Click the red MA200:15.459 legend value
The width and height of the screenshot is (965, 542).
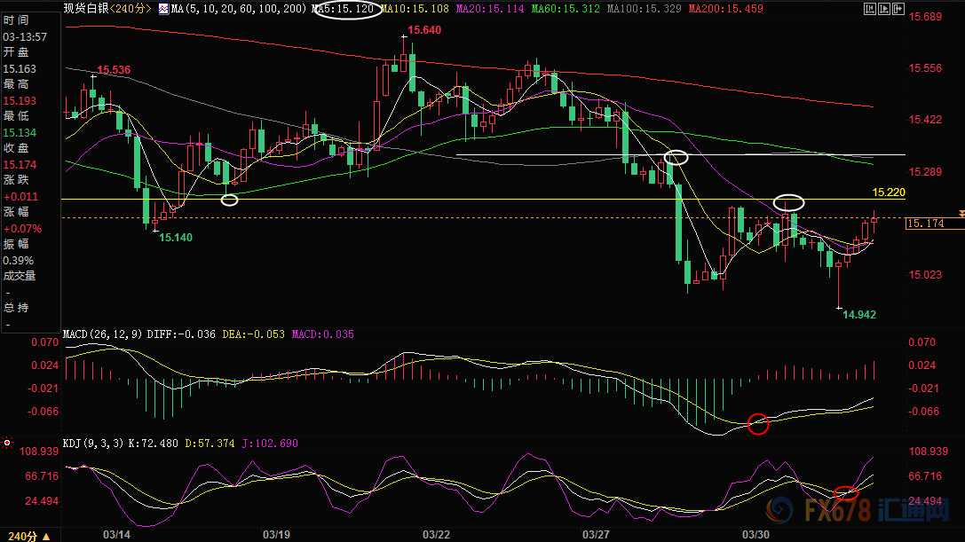point(725,9)
